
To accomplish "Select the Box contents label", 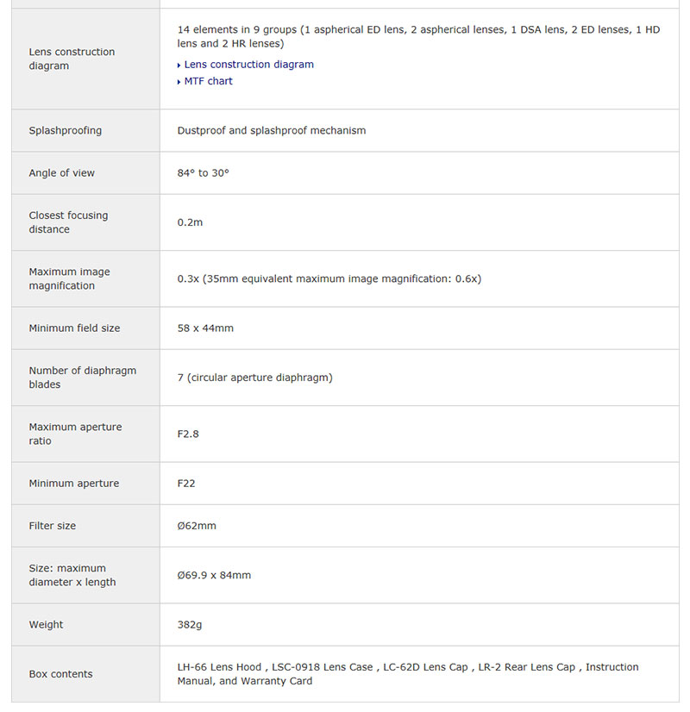I will click(61, 674).
